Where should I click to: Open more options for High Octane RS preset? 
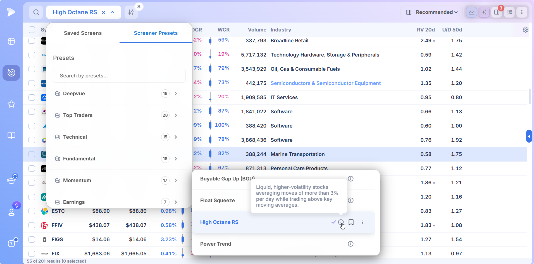point(362,222)
